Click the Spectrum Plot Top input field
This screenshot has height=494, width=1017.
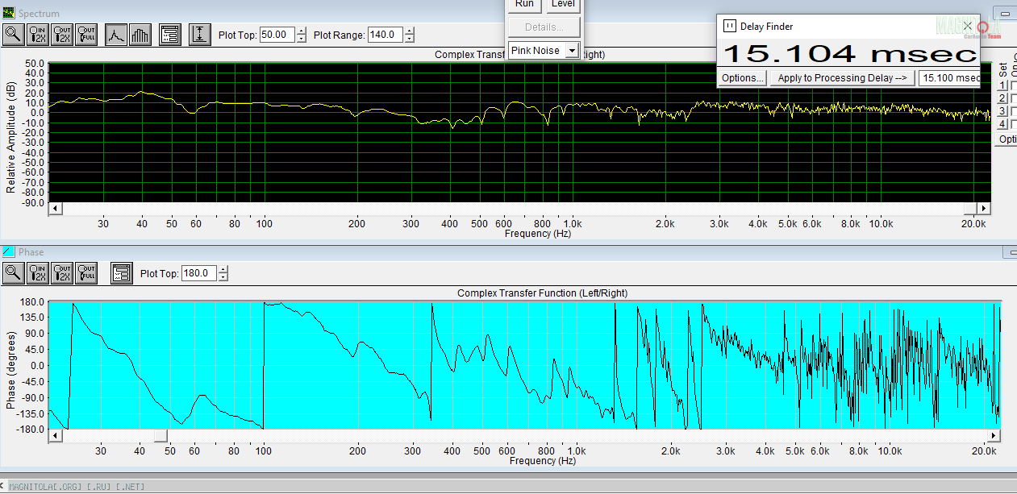tap(277, 35)
